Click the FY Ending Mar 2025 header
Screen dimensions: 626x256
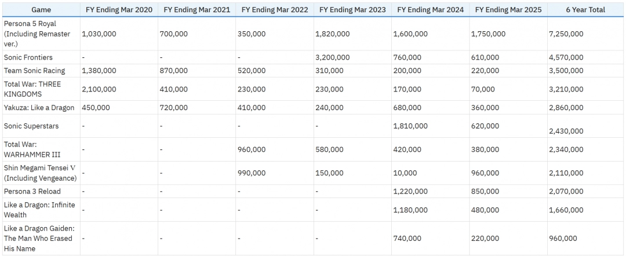point(508,10)
